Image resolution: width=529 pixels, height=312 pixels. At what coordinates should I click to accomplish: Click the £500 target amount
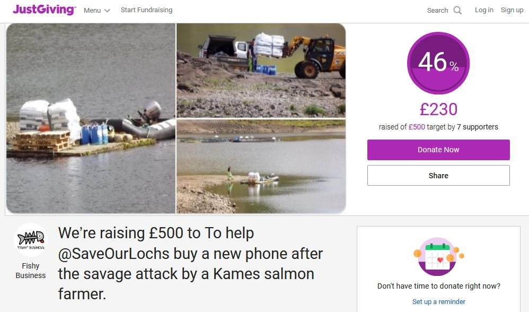click(x=417, y=127)
